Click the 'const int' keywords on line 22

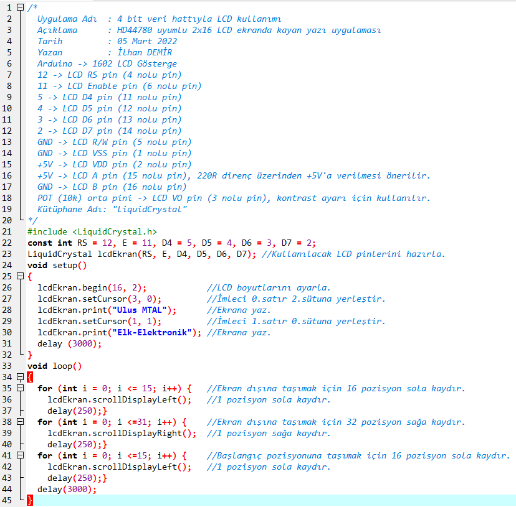pyautogui.click(x=50, y=243)
